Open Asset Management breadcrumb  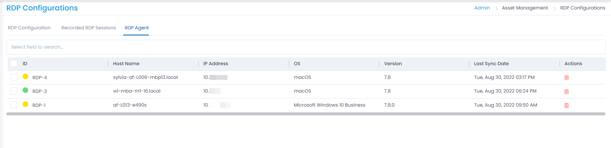[525, 8]
